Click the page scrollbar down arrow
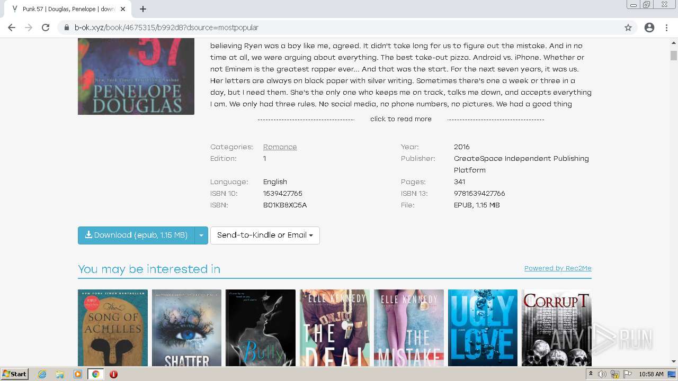 coord(674,362)
